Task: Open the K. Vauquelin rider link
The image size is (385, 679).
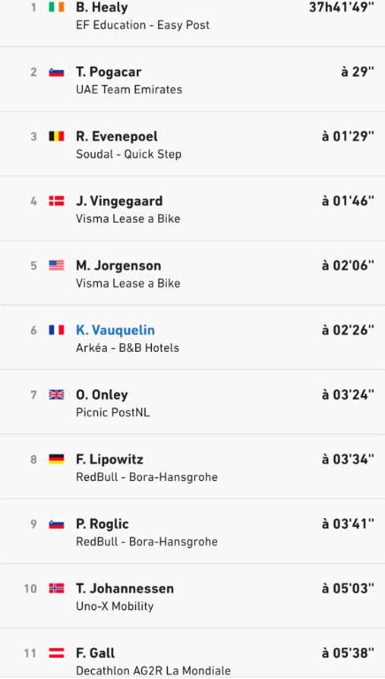Action: point(115,330)
